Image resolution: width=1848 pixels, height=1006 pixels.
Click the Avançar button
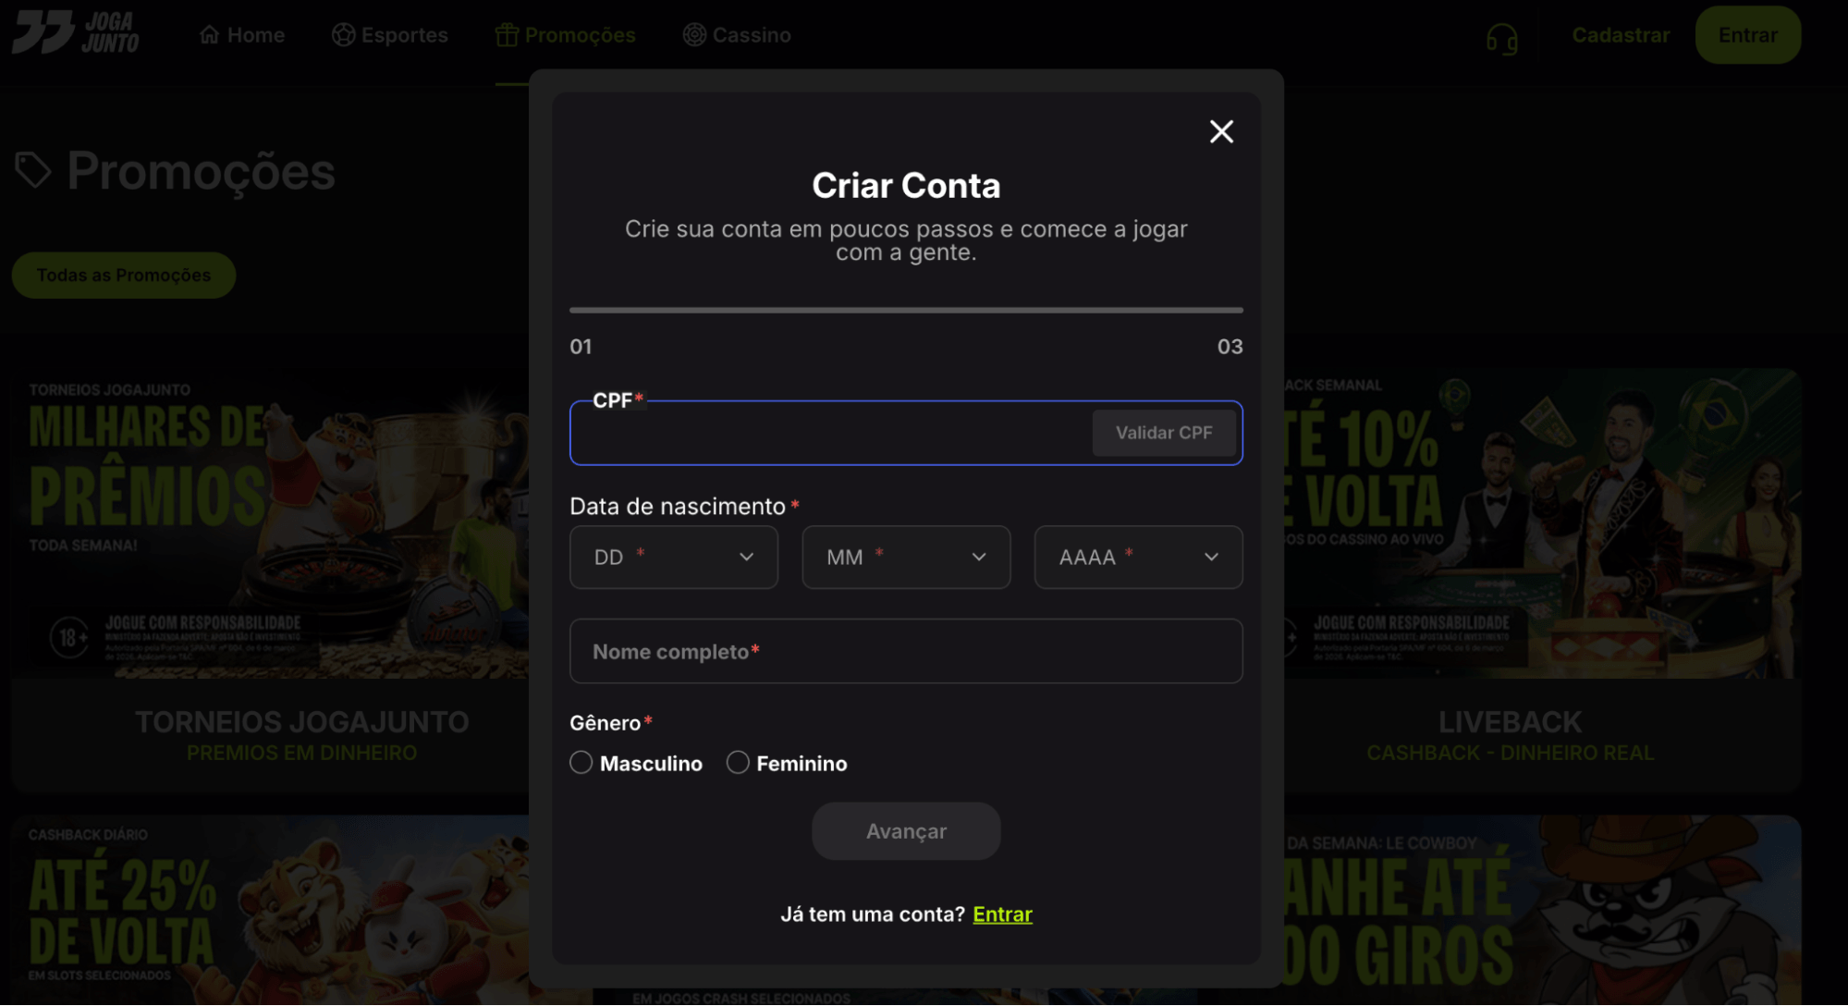[906, 831]
